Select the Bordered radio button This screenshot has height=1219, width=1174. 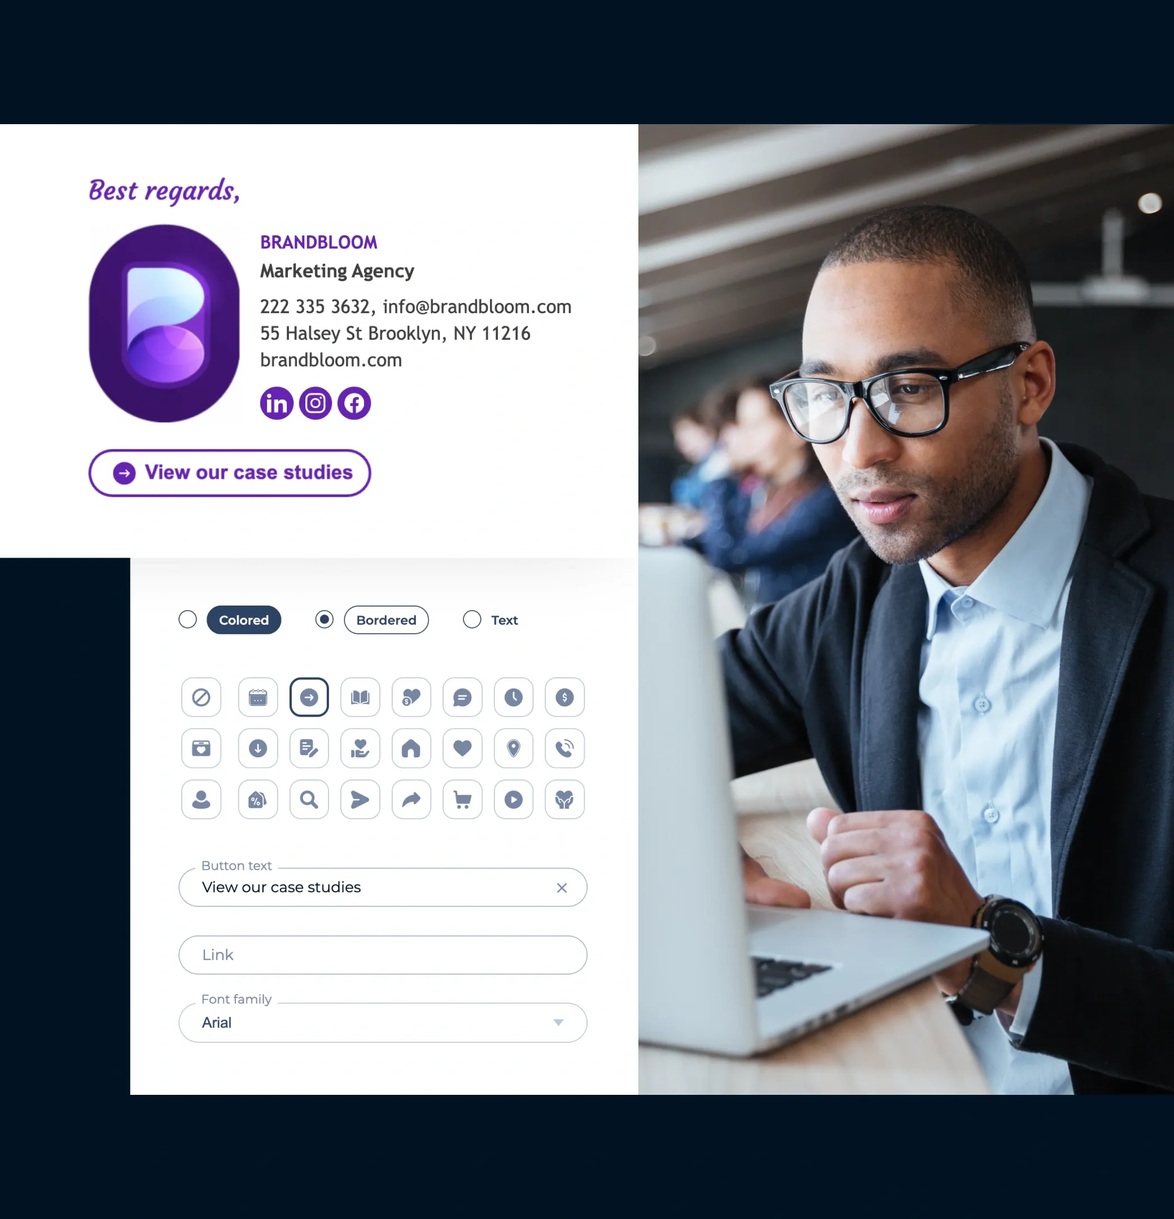point(324,619)
